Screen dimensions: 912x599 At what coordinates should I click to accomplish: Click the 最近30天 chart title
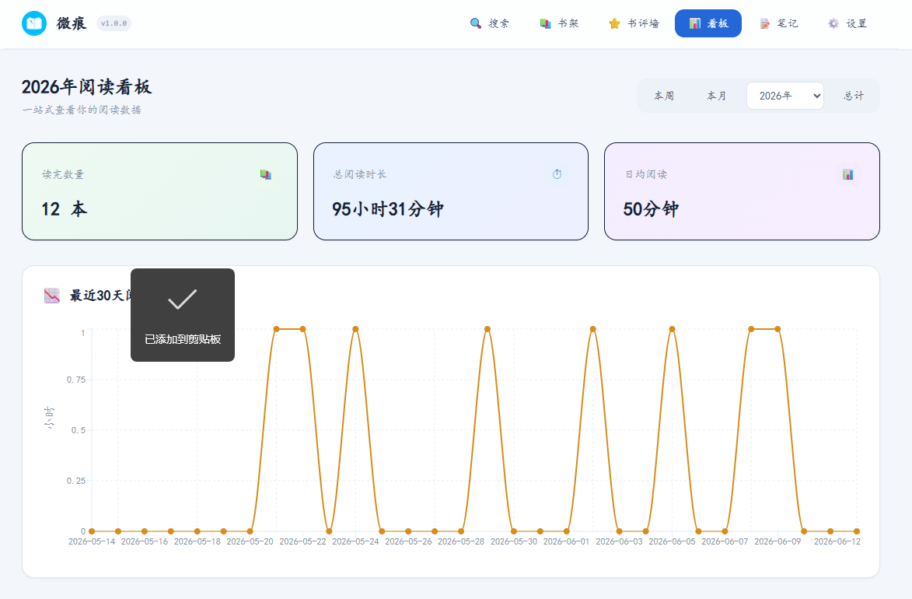101,296
